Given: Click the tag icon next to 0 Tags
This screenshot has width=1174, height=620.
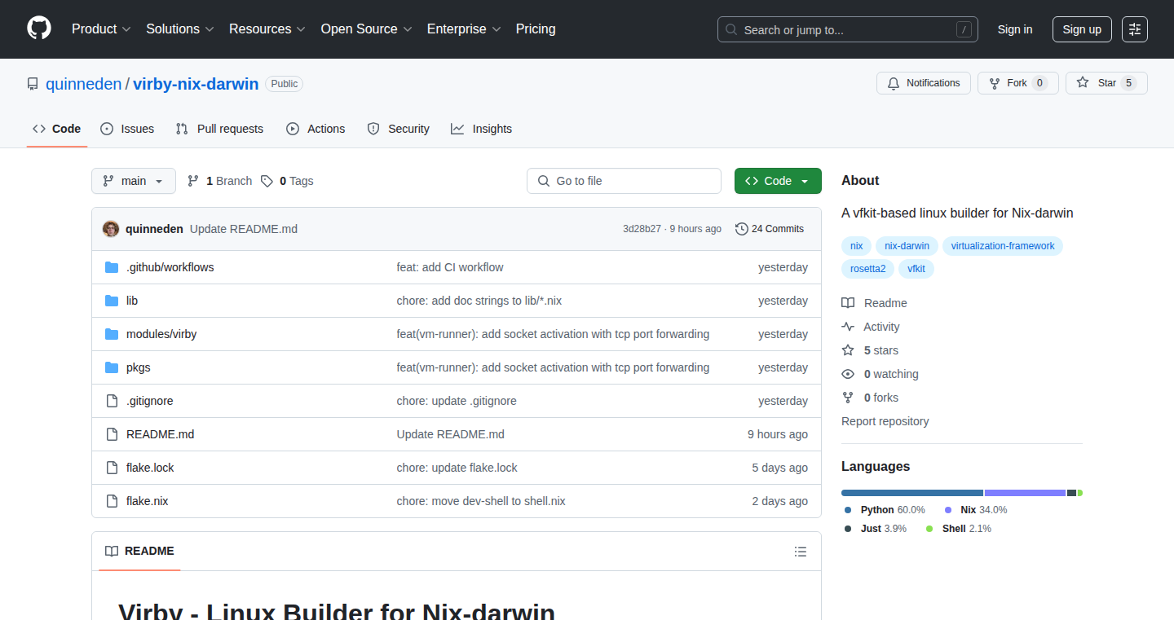Looking at the screenshot, I should pos(267,181).
